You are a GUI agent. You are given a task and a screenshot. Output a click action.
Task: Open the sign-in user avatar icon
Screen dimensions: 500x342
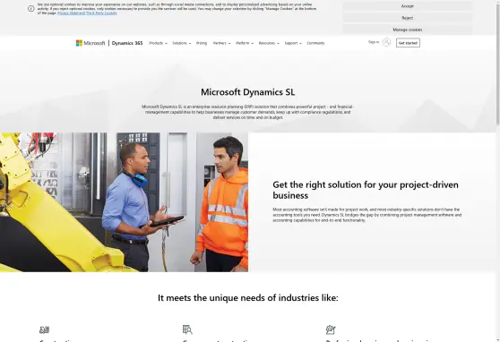[x=386, y=42]
